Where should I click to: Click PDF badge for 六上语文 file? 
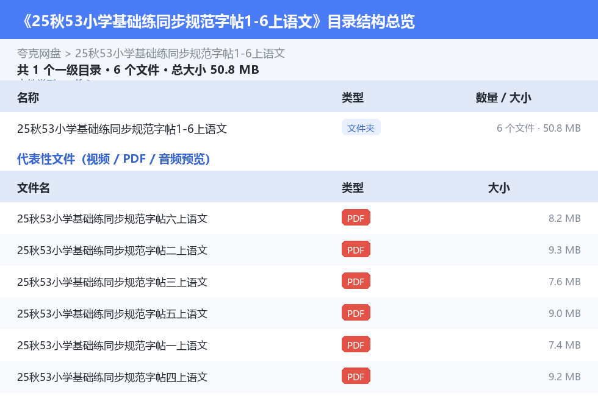coord(356,218)
